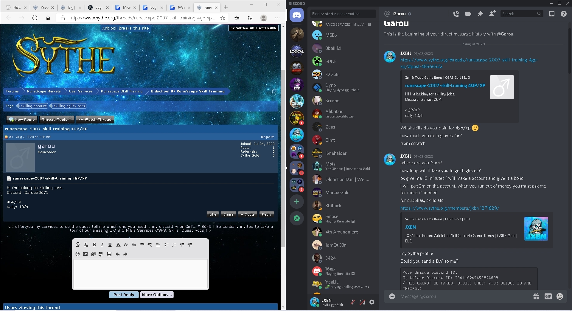Click the 'skilling account' tag
The image size is (572, 311).
[32, 106]
